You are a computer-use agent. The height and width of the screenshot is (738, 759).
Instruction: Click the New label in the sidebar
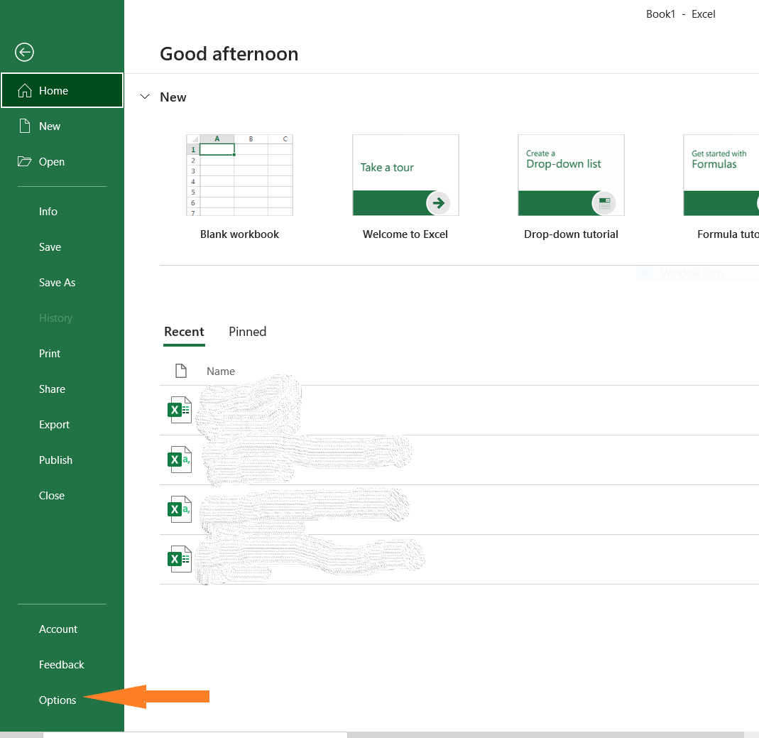tap(50, 126)
